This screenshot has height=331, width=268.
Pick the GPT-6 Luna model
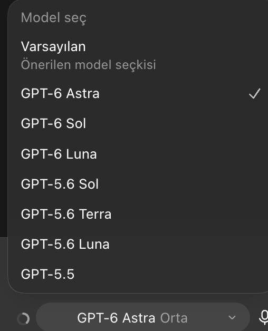(x=138, y=154)
